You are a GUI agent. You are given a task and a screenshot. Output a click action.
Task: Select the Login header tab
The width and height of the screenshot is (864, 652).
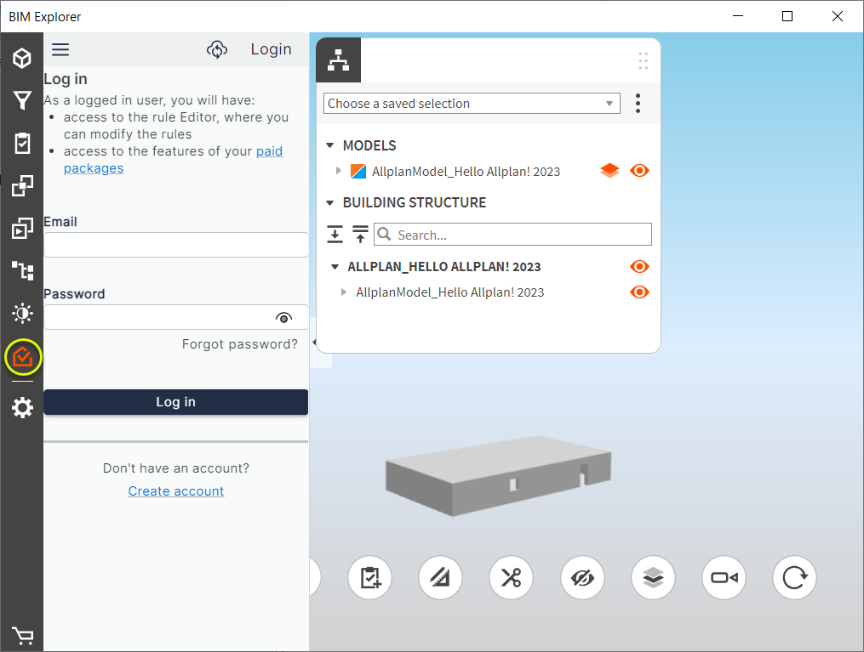tap(271, 49)
